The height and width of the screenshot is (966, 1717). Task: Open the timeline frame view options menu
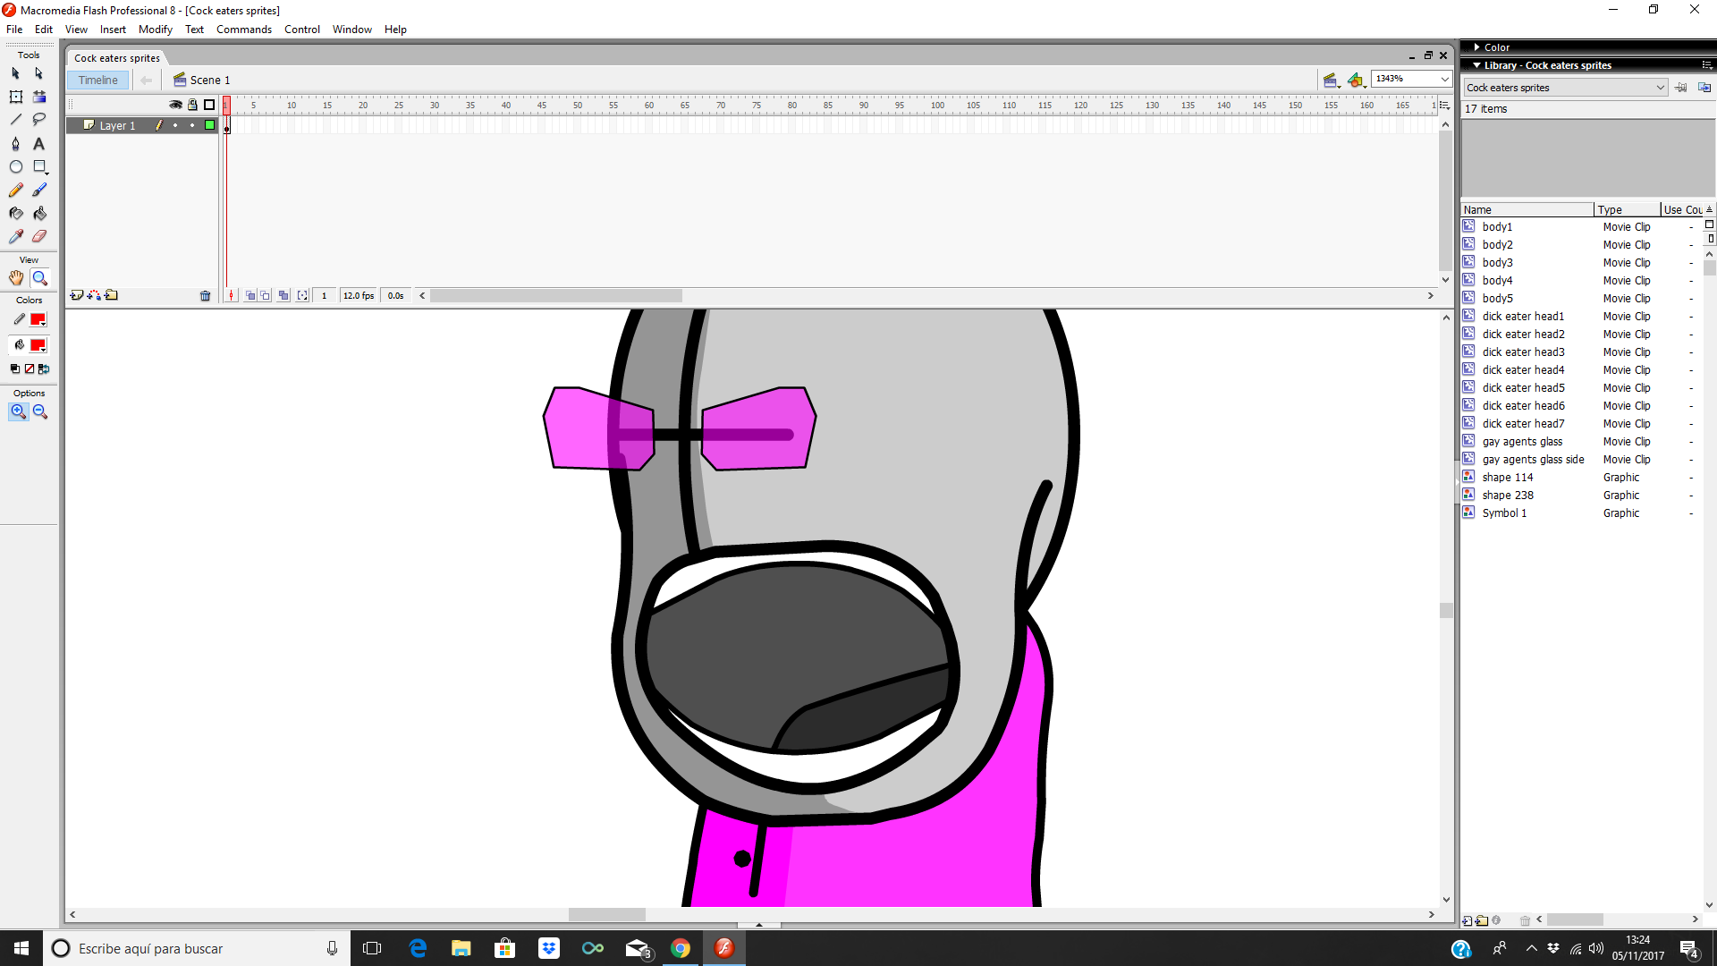[1444, 105]
